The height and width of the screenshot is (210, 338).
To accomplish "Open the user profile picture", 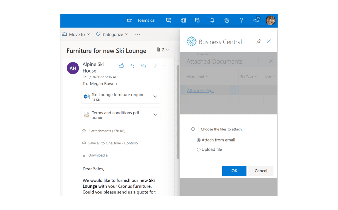I will click(x=270, y=20).
